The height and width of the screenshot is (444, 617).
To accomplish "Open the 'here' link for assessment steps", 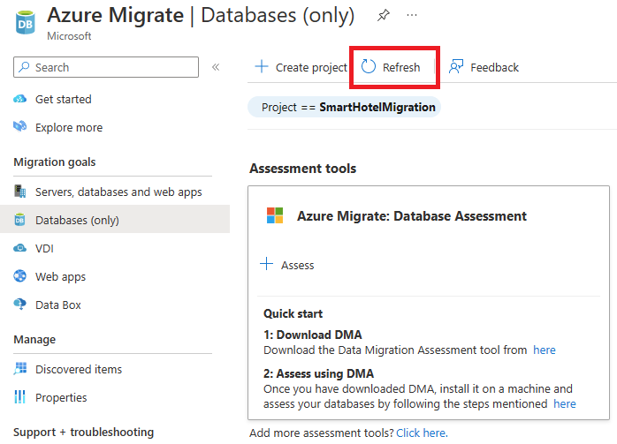I will [x=564, y=404].
